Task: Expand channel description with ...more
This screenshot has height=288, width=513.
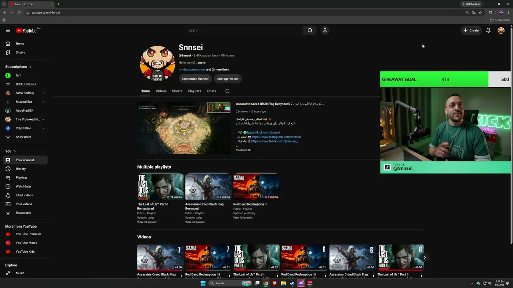Action: [200, 62]
